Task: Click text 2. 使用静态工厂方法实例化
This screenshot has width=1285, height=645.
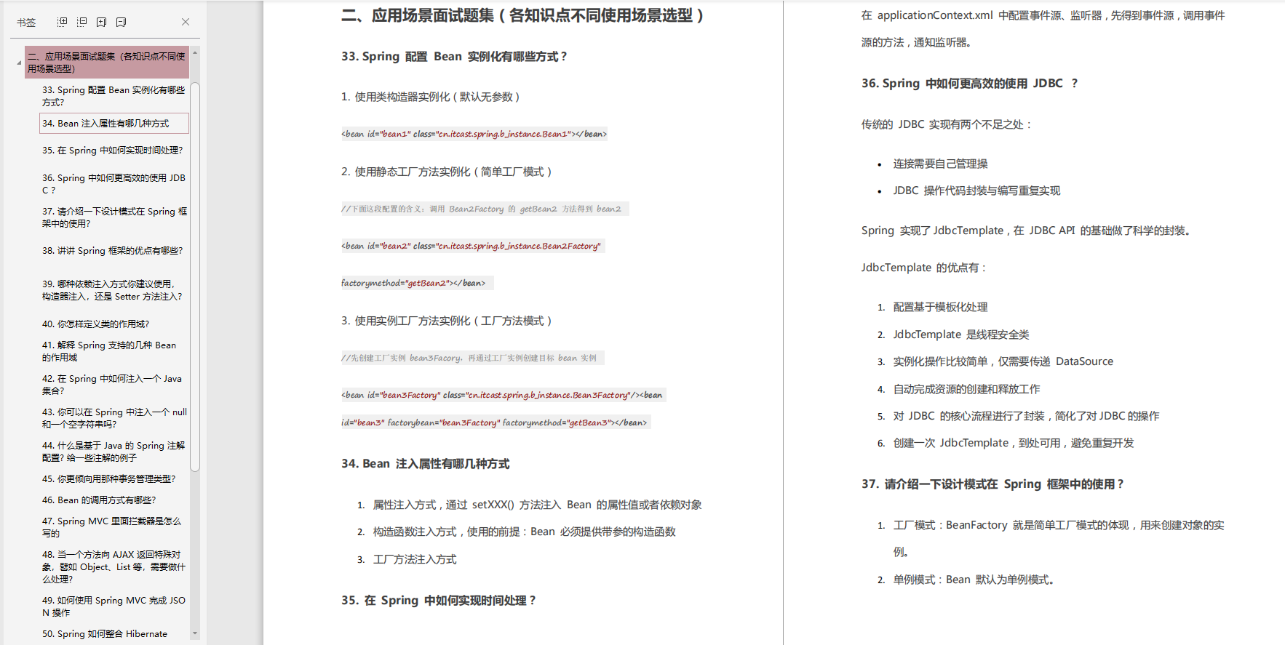Action: click(x=447, y=172)
